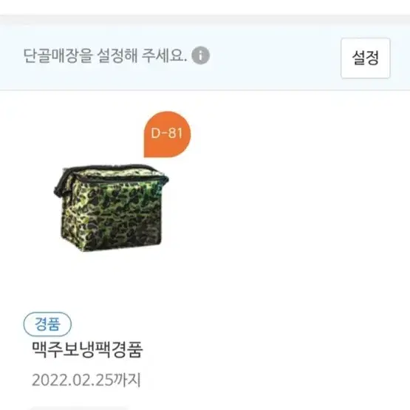Viewport: 410px width, 410px height.
Task: Click the info icon beside 단골매장 message
Action: pos(200,55)
